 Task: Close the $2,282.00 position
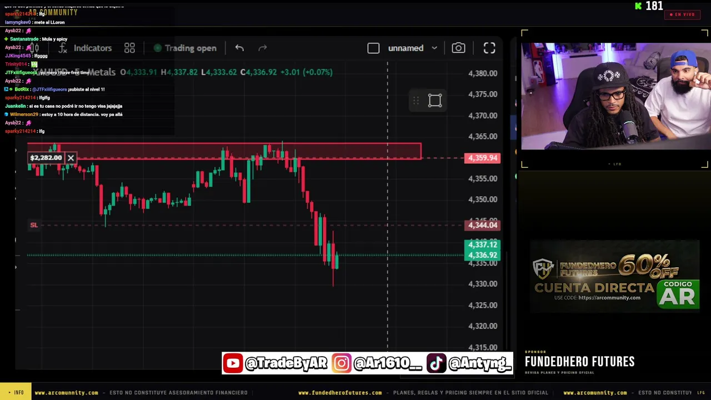71,158
